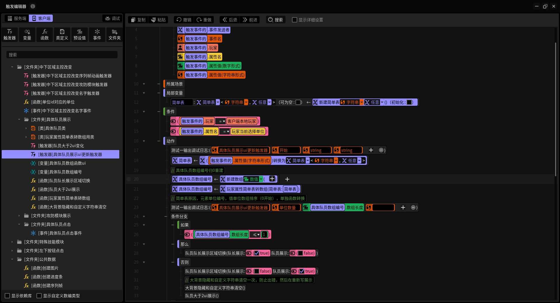Expand the 特殊技能模块 folder

click(x=12, y=242)
